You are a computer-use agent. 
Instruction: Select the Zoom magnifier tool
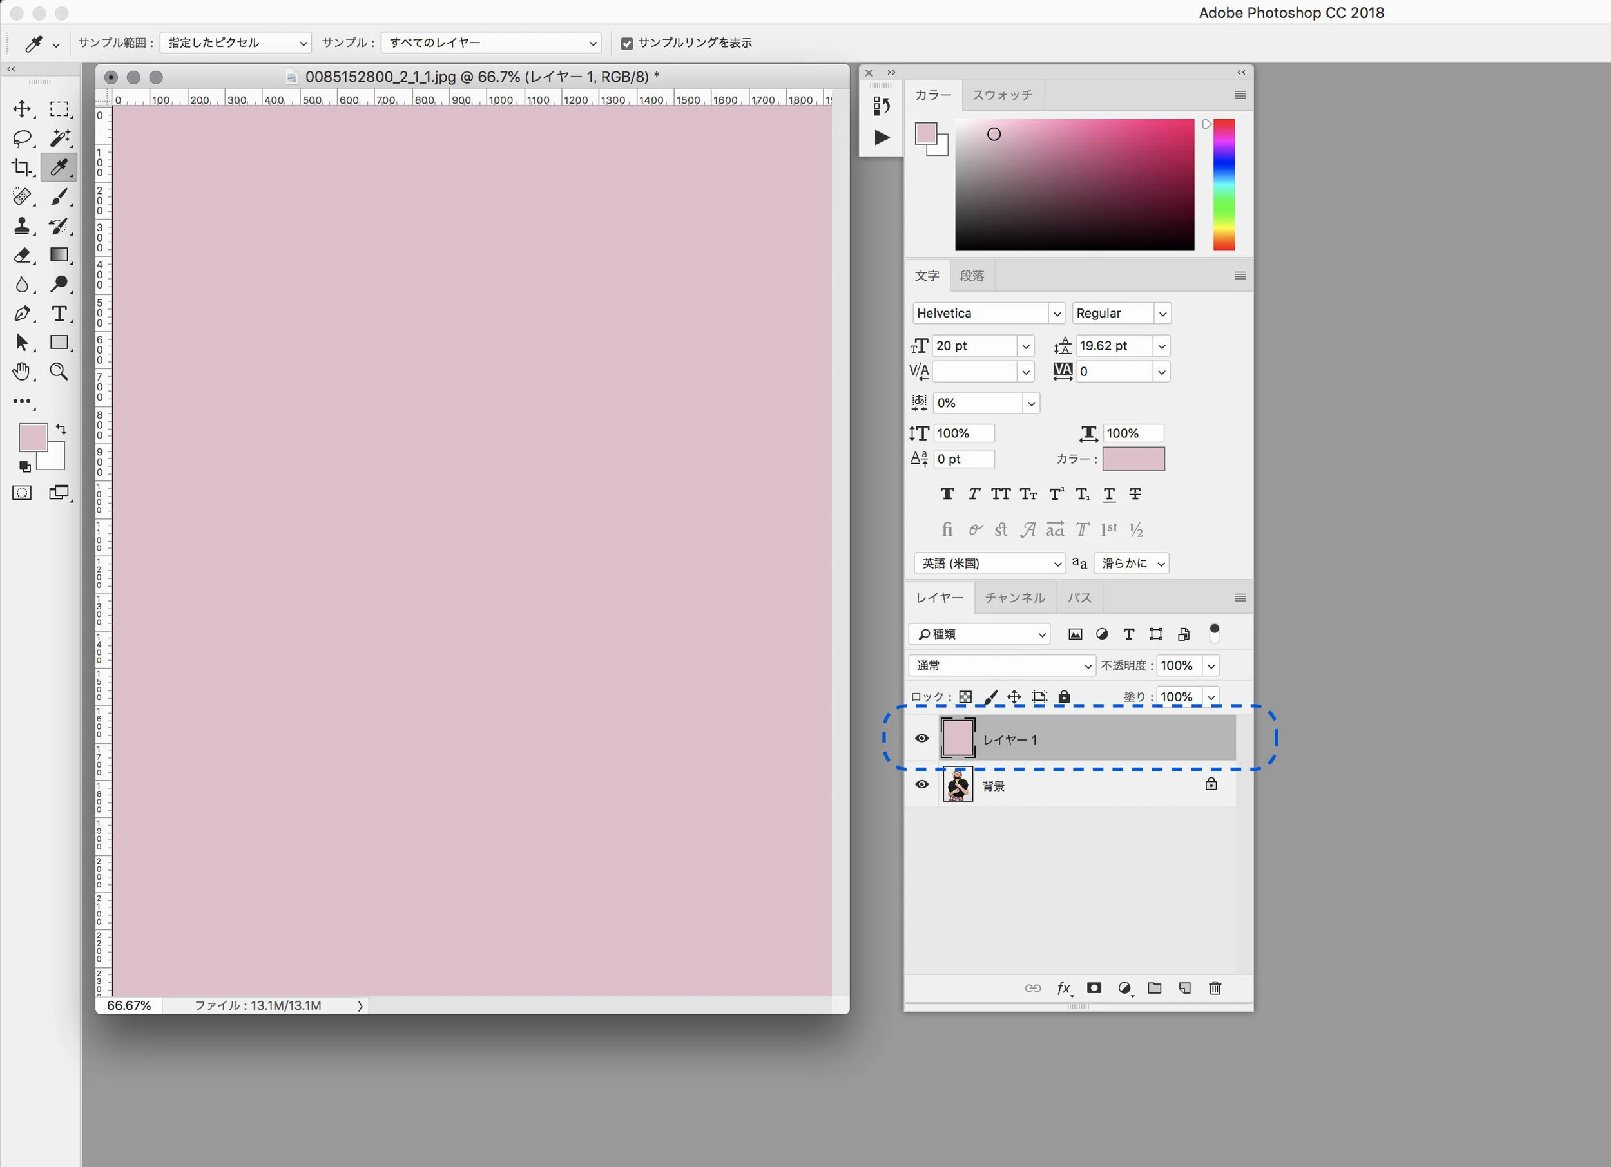coord(60,371)
